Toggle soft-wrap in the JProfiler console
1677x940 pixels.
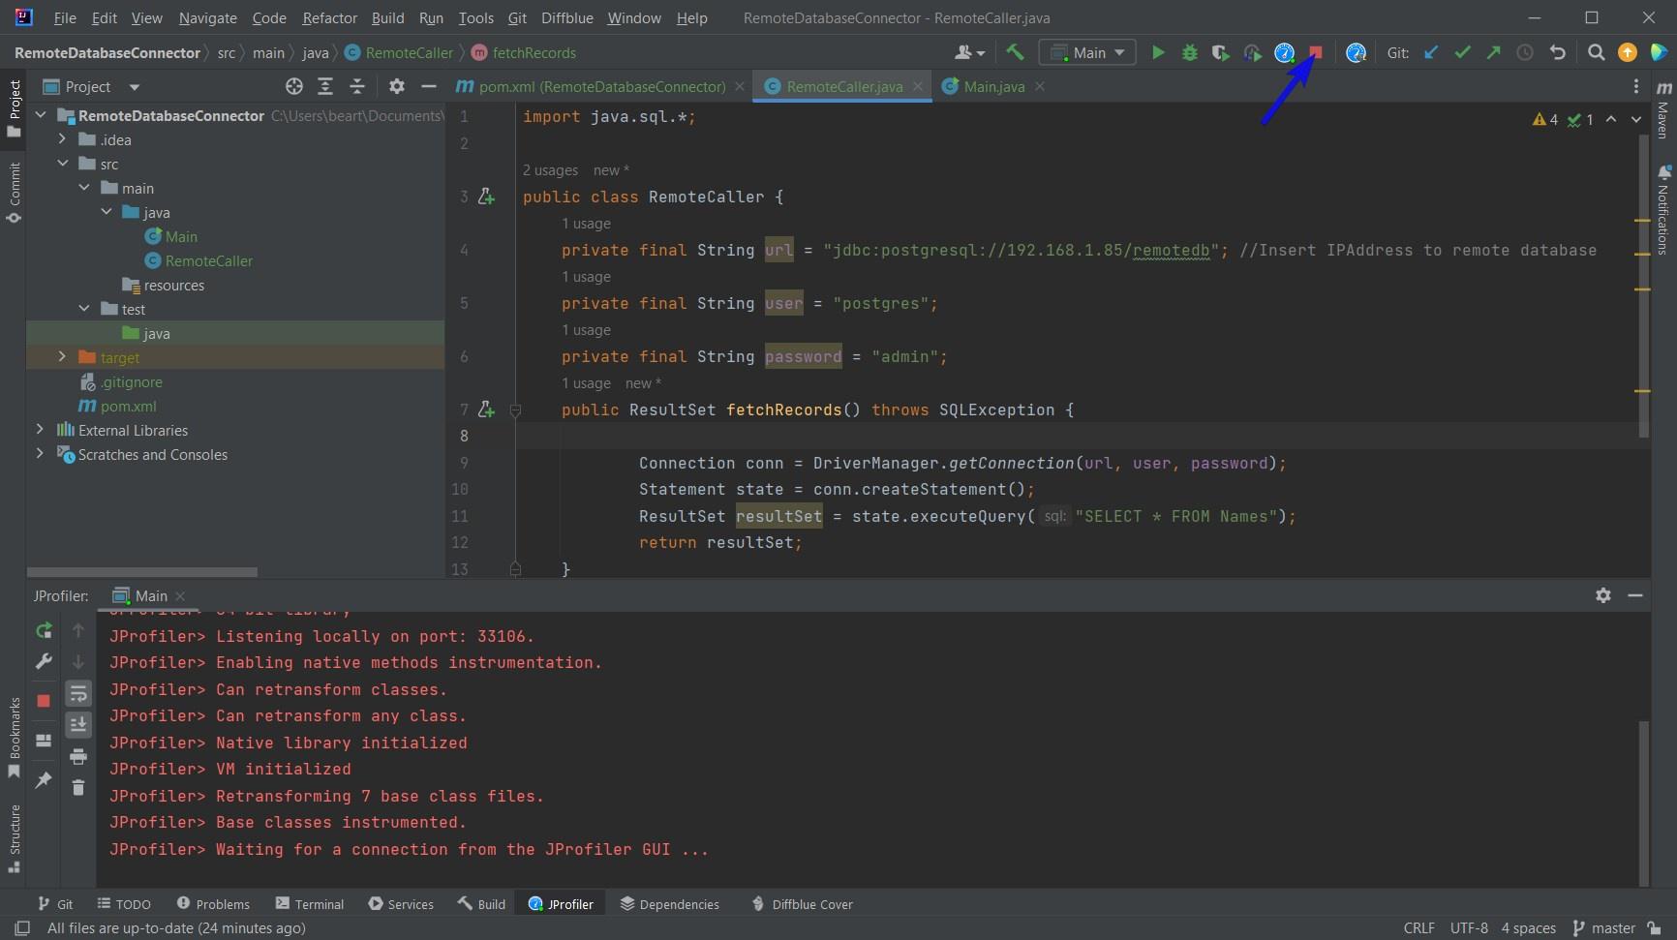(78, 693)
